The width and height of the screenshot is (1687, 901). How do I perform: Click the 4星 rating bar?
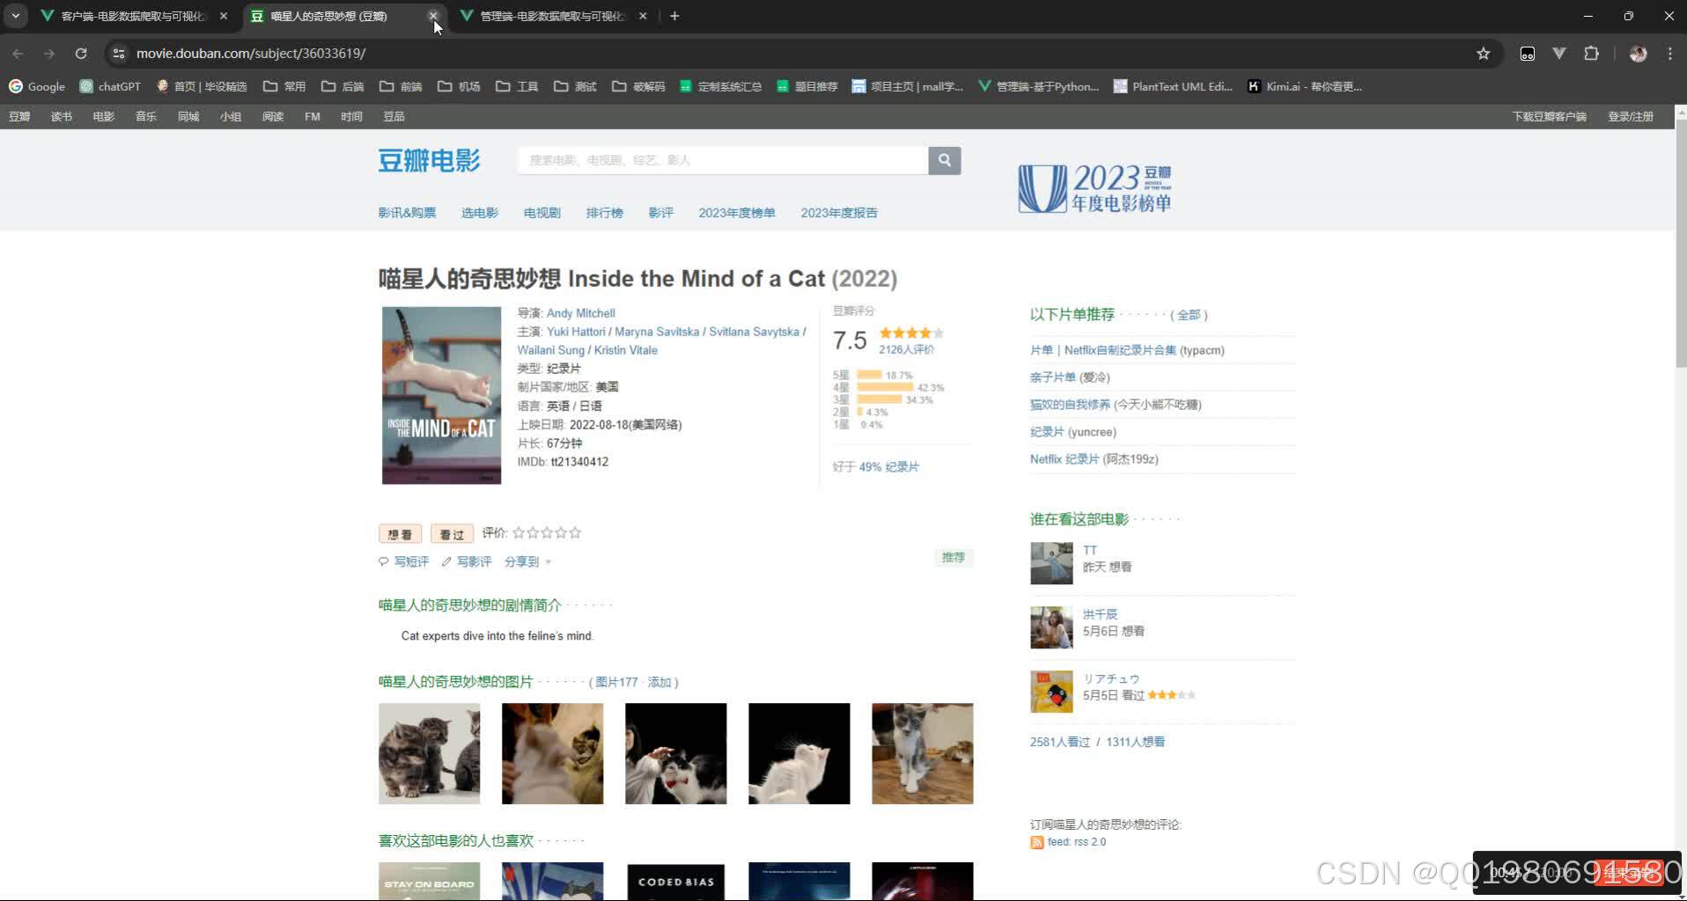tap(885, 387)
